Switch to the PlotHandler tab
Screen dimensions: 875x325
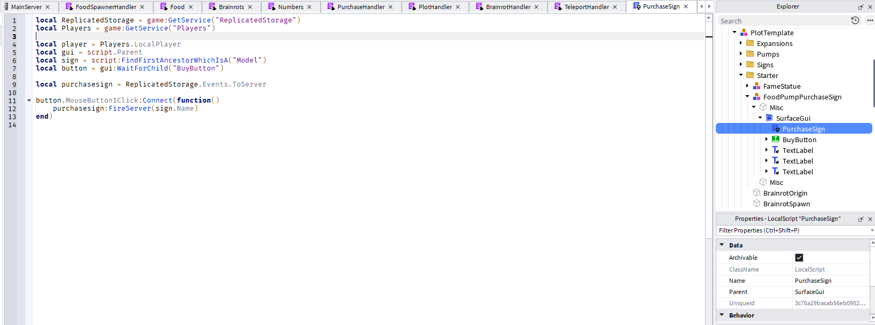click(435, 7)
